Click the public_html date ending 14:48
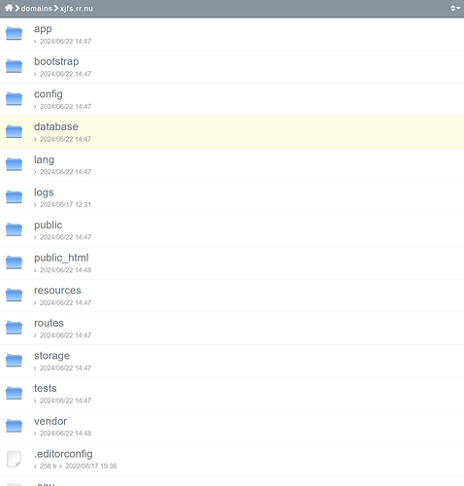The image size is (464, 486). (x=66, y=270)
